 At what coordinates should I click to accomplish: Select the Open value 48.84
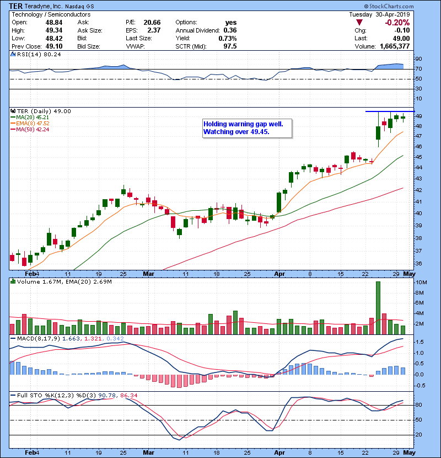pyautogui.click(x=54, y=23)
